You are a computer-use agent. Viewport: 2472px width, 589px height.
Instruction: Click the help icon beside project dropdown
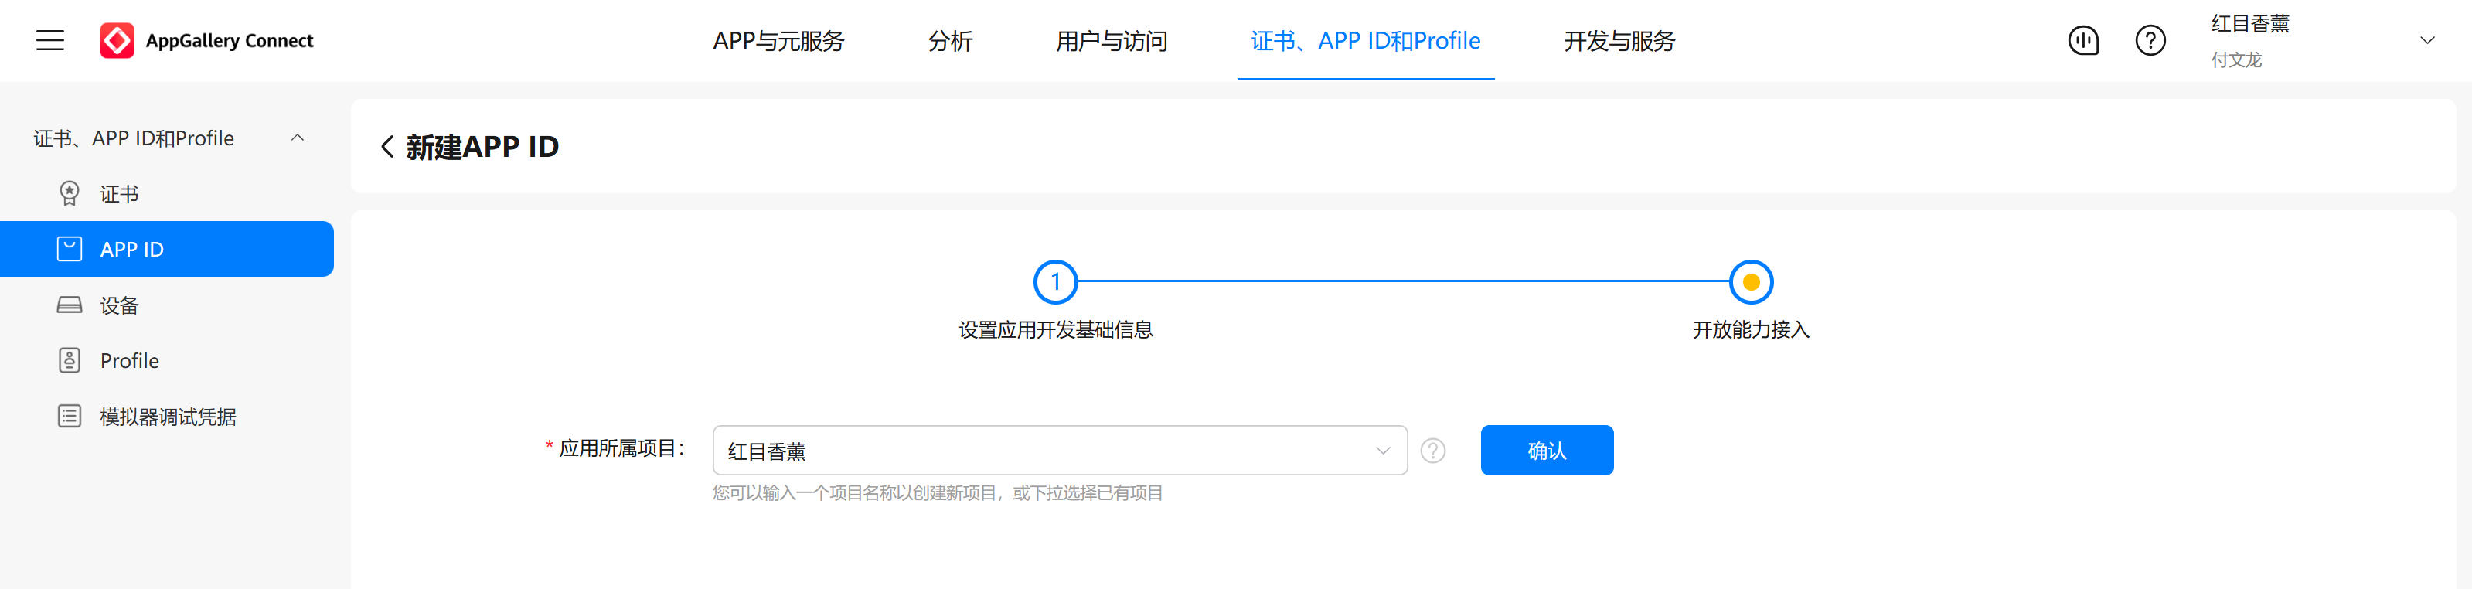pyautogui.click(x=1432, y=451)
